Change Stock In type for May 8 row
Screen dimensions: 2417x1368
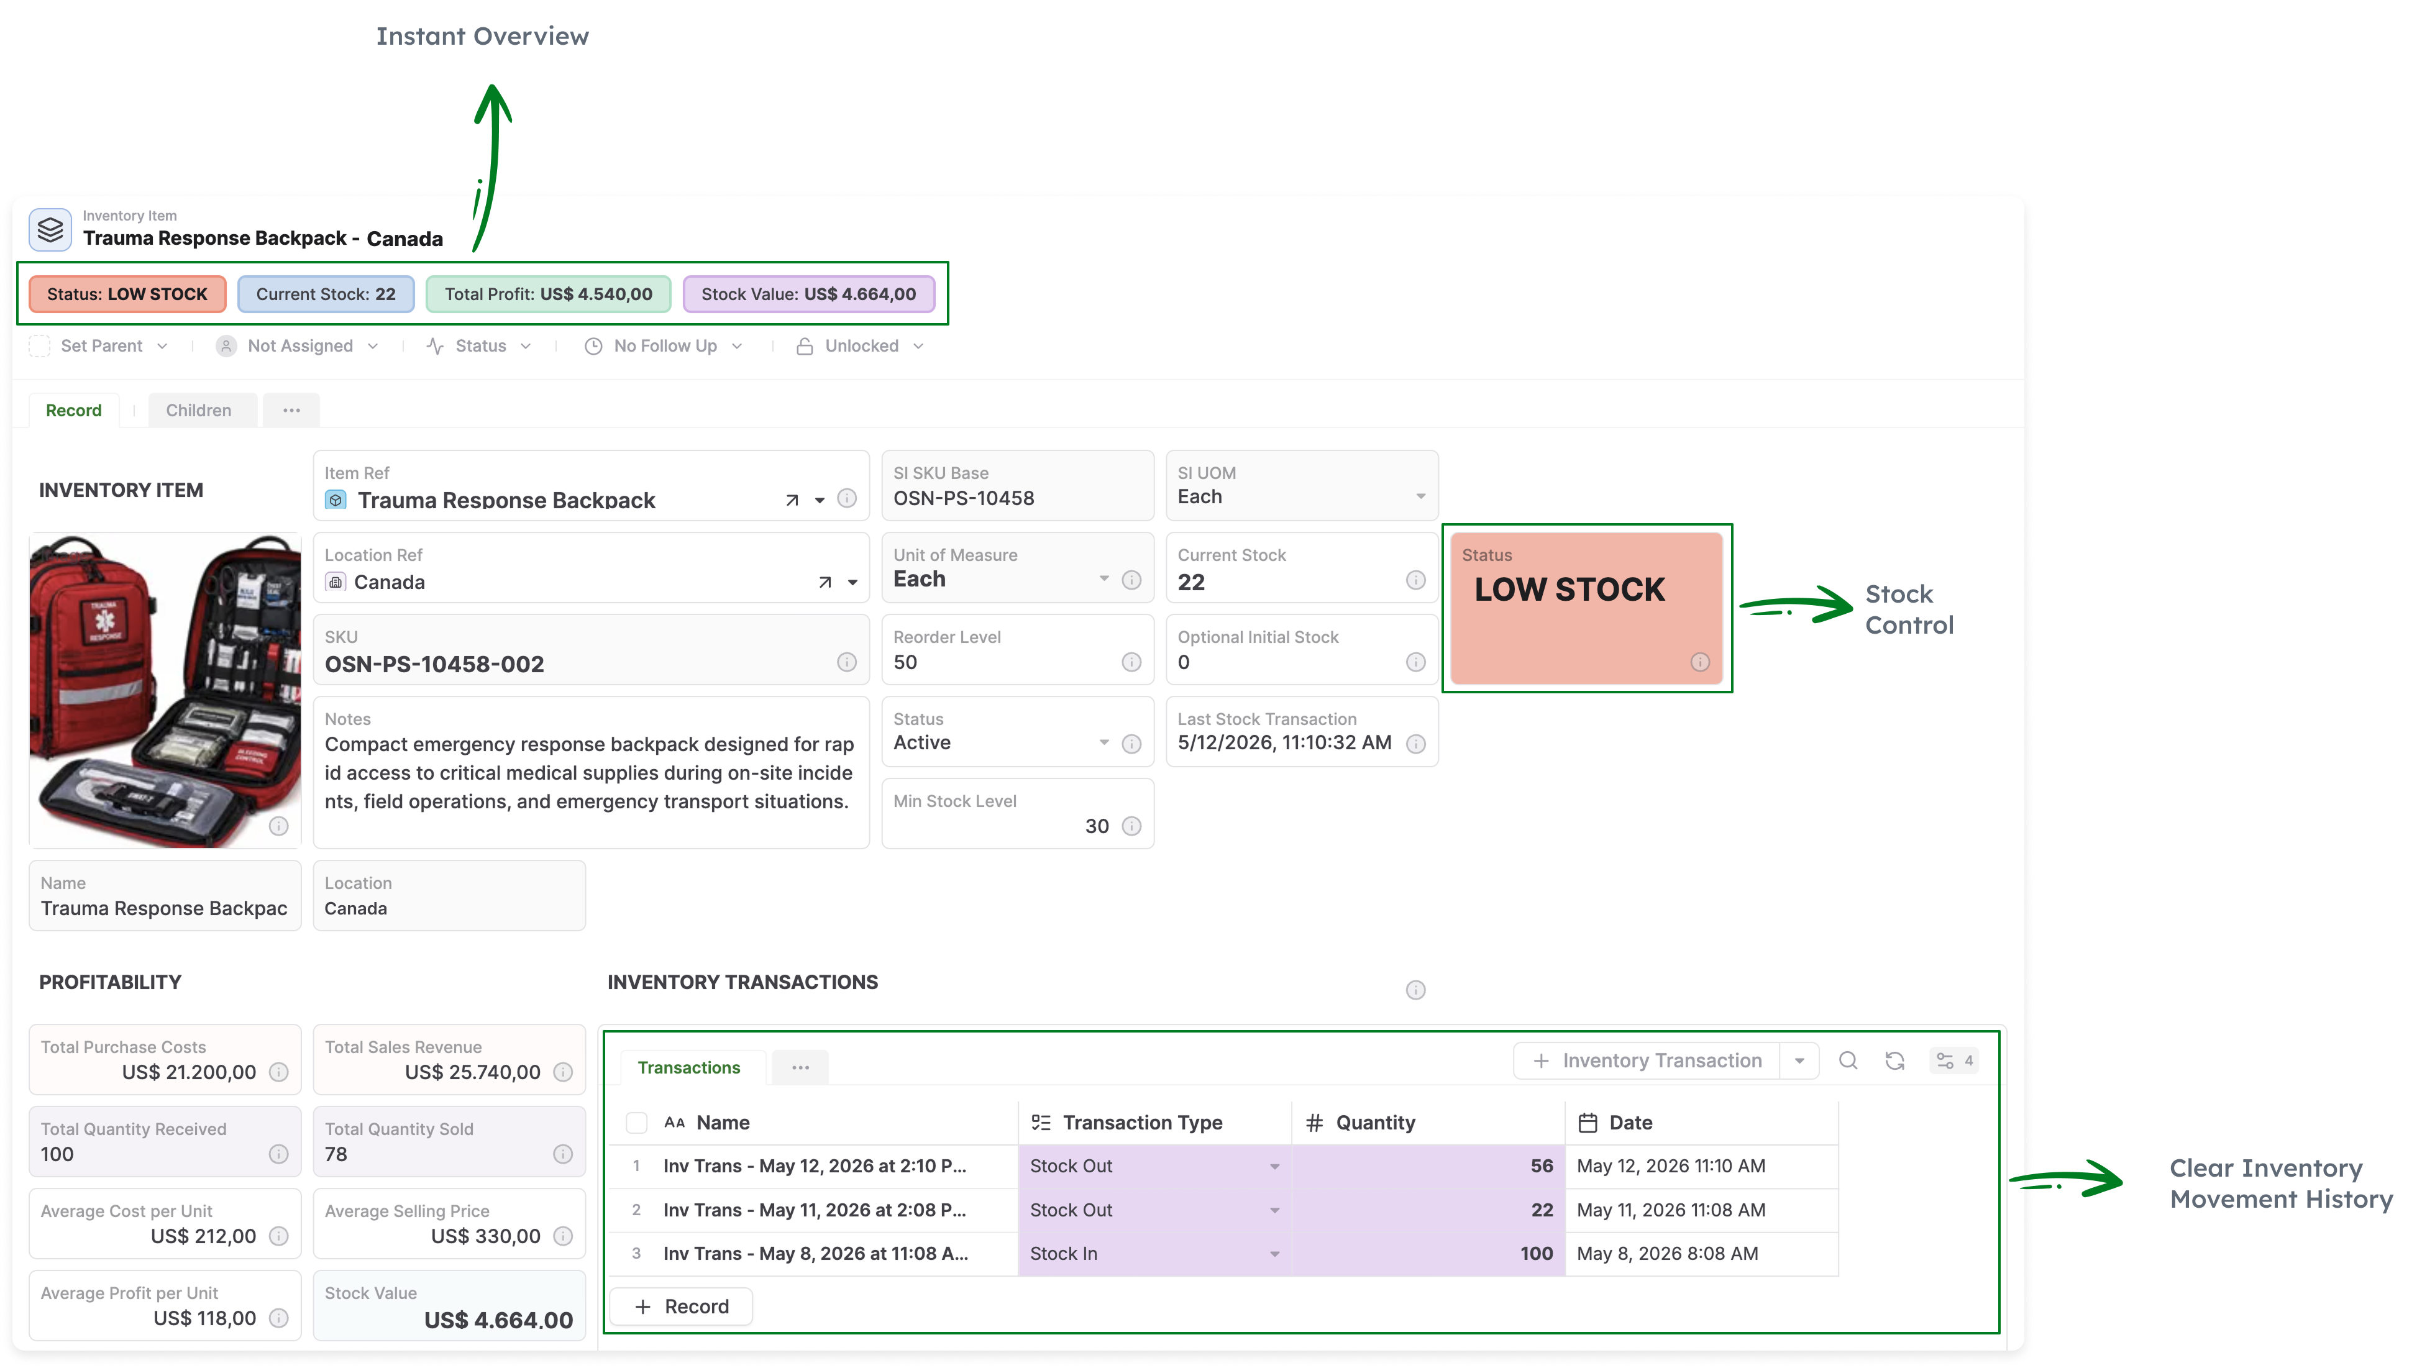pyautogui.click(x=1154, y=1253)
